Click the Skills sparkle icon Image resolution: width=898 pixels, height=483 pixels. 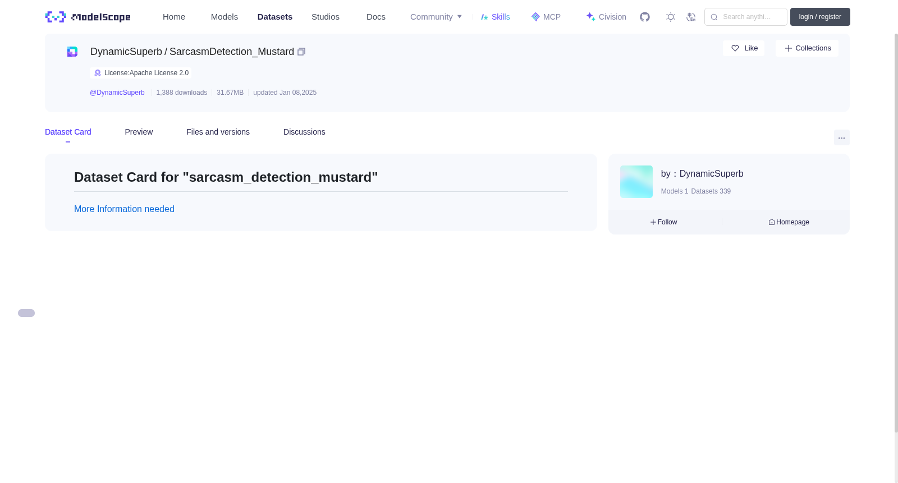point(484,17)
